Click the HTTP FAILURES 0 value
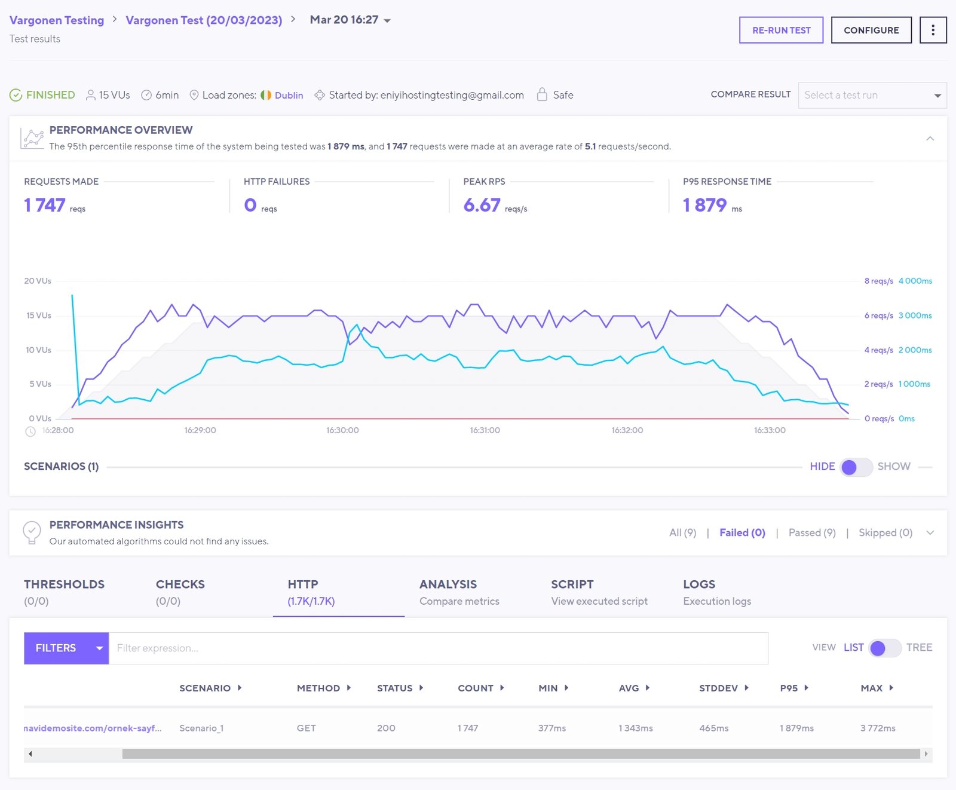956x790 pixels. 250,205
